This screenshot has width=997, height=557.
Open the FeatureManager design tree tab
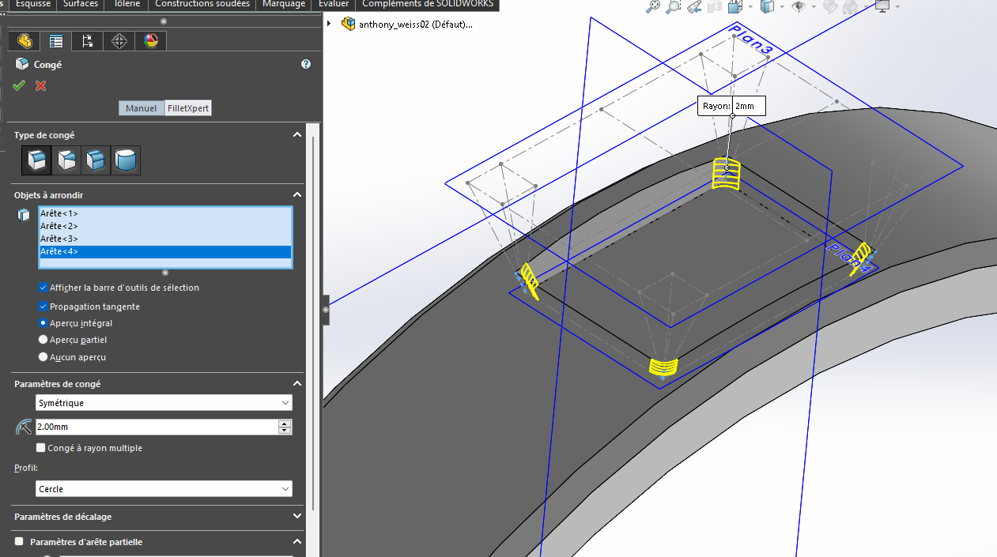pos(25,41)
